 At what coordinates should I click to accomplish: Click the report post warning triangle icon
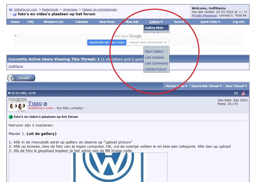(243, 93)
